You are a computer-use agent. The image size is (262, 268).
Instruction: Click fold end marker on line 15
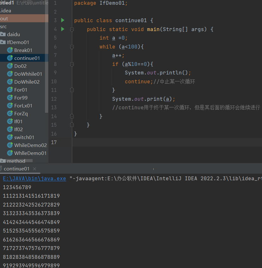pos(72,124)
